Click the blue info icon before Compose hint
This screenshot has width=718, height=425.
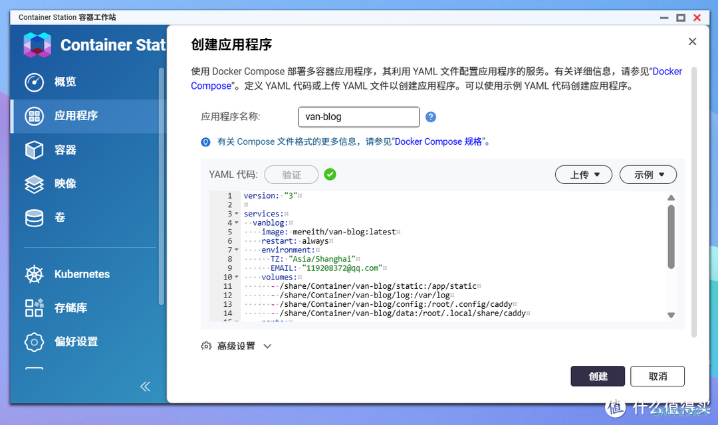pyautogui.click(x=205, y=142)
